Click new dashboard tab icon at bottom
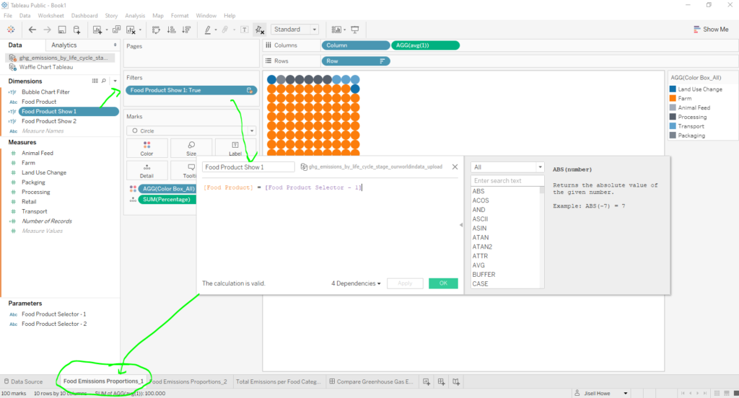 coord(441,381)
